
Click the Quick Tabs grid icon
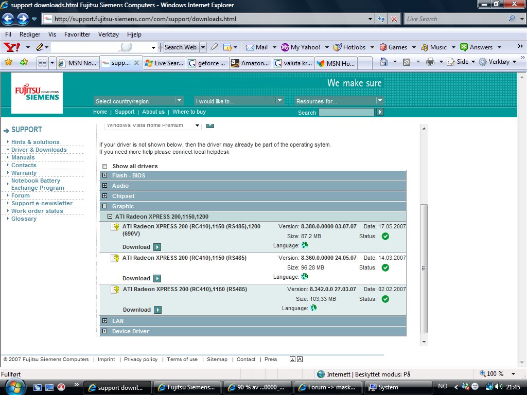[42, 63]
